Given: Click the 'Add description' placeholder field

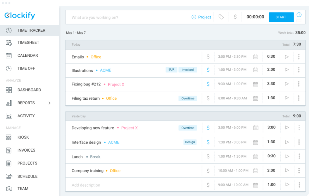Looking at the screenshot, I should click(86, 185).
